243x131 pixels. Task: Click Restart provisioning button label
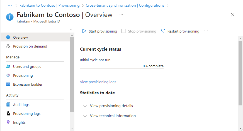[x=183, y=31]
